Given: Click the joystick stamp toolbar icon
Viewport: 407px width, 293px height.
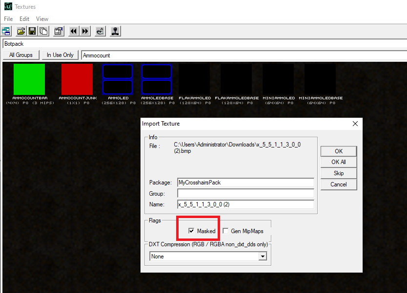Looking at the screenshot, I should coord(115,31).
